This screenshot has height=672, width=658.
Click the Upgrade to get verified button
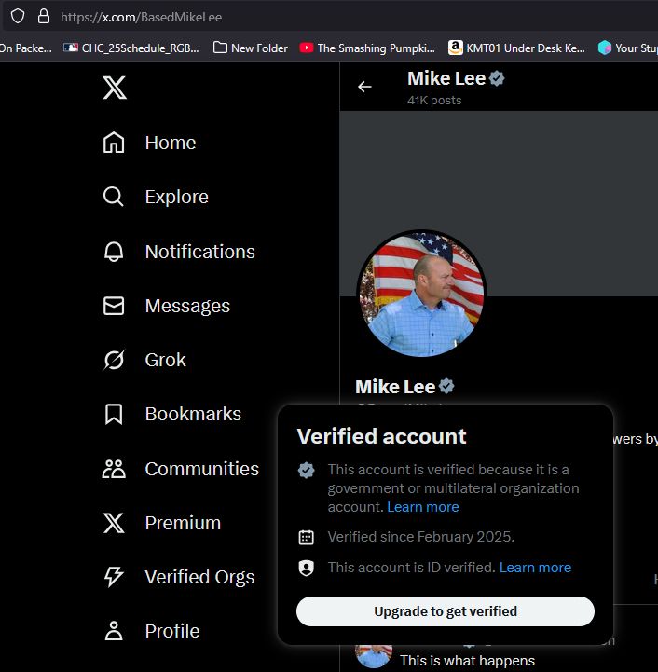pyautogui.click(x=445, y=611)
